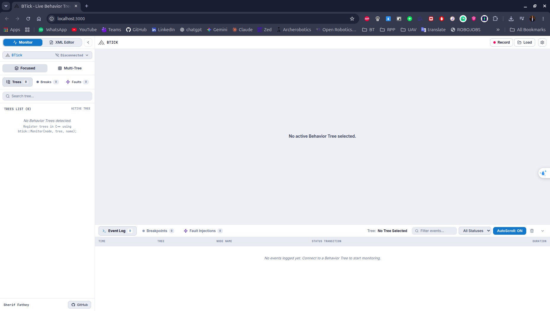Click the ABP Adblock Plus extension icon
550x311 pixels.
pos(367,19)
